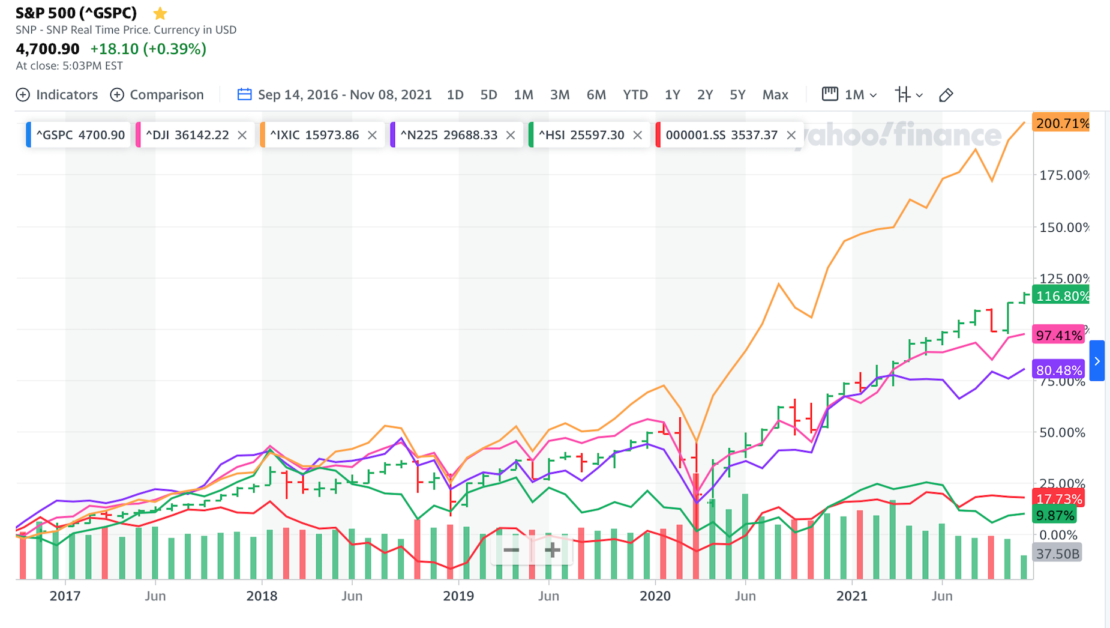Click the green 116.80% value tag

pyautogui.click(x=1061, y=295)
